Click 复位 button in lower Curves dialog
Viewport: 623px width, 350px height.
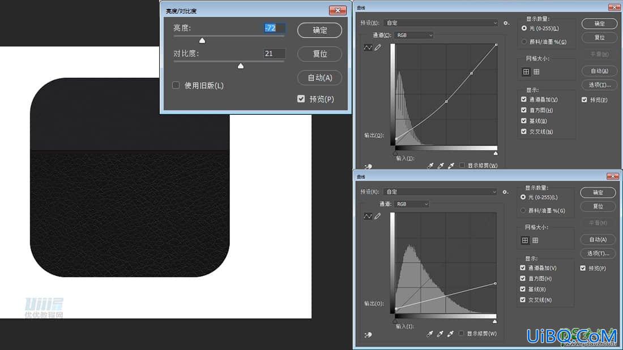(598, 206)
